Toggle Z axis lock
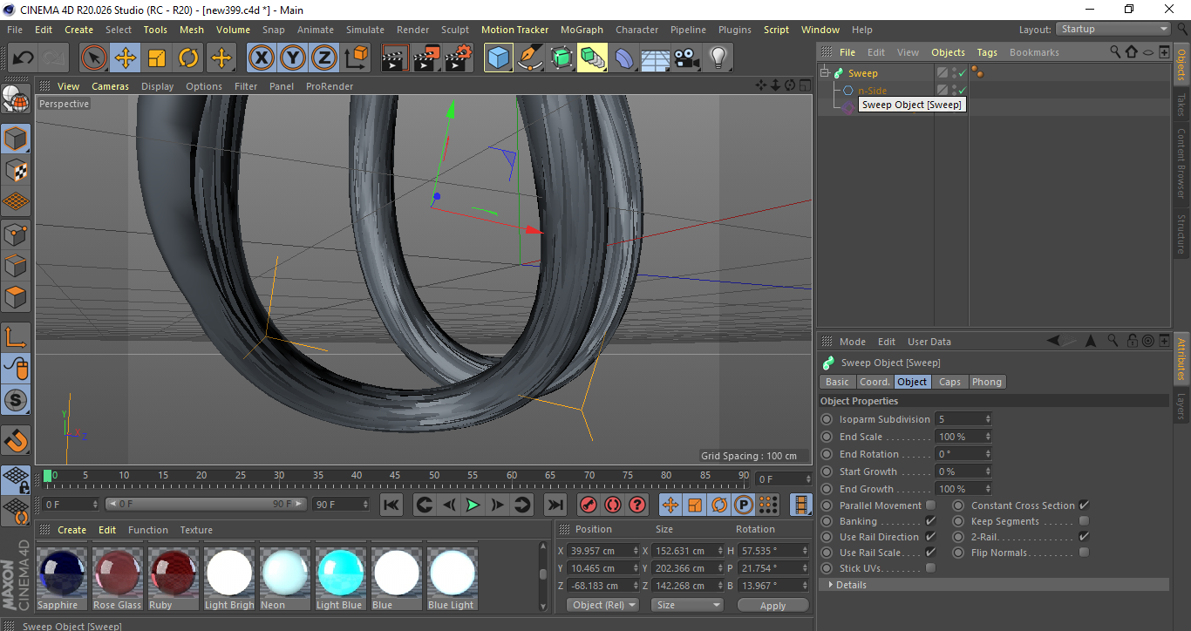 coord(323,58)
